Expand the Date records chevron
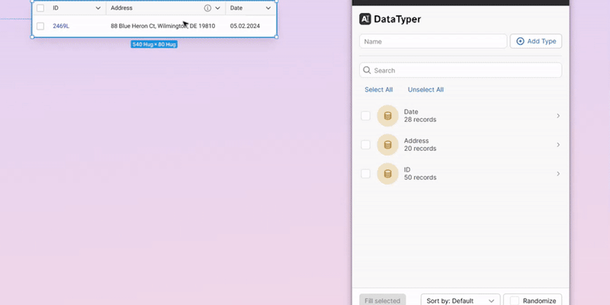Viewport: 610px width, 305px height. tap(558, 116)
